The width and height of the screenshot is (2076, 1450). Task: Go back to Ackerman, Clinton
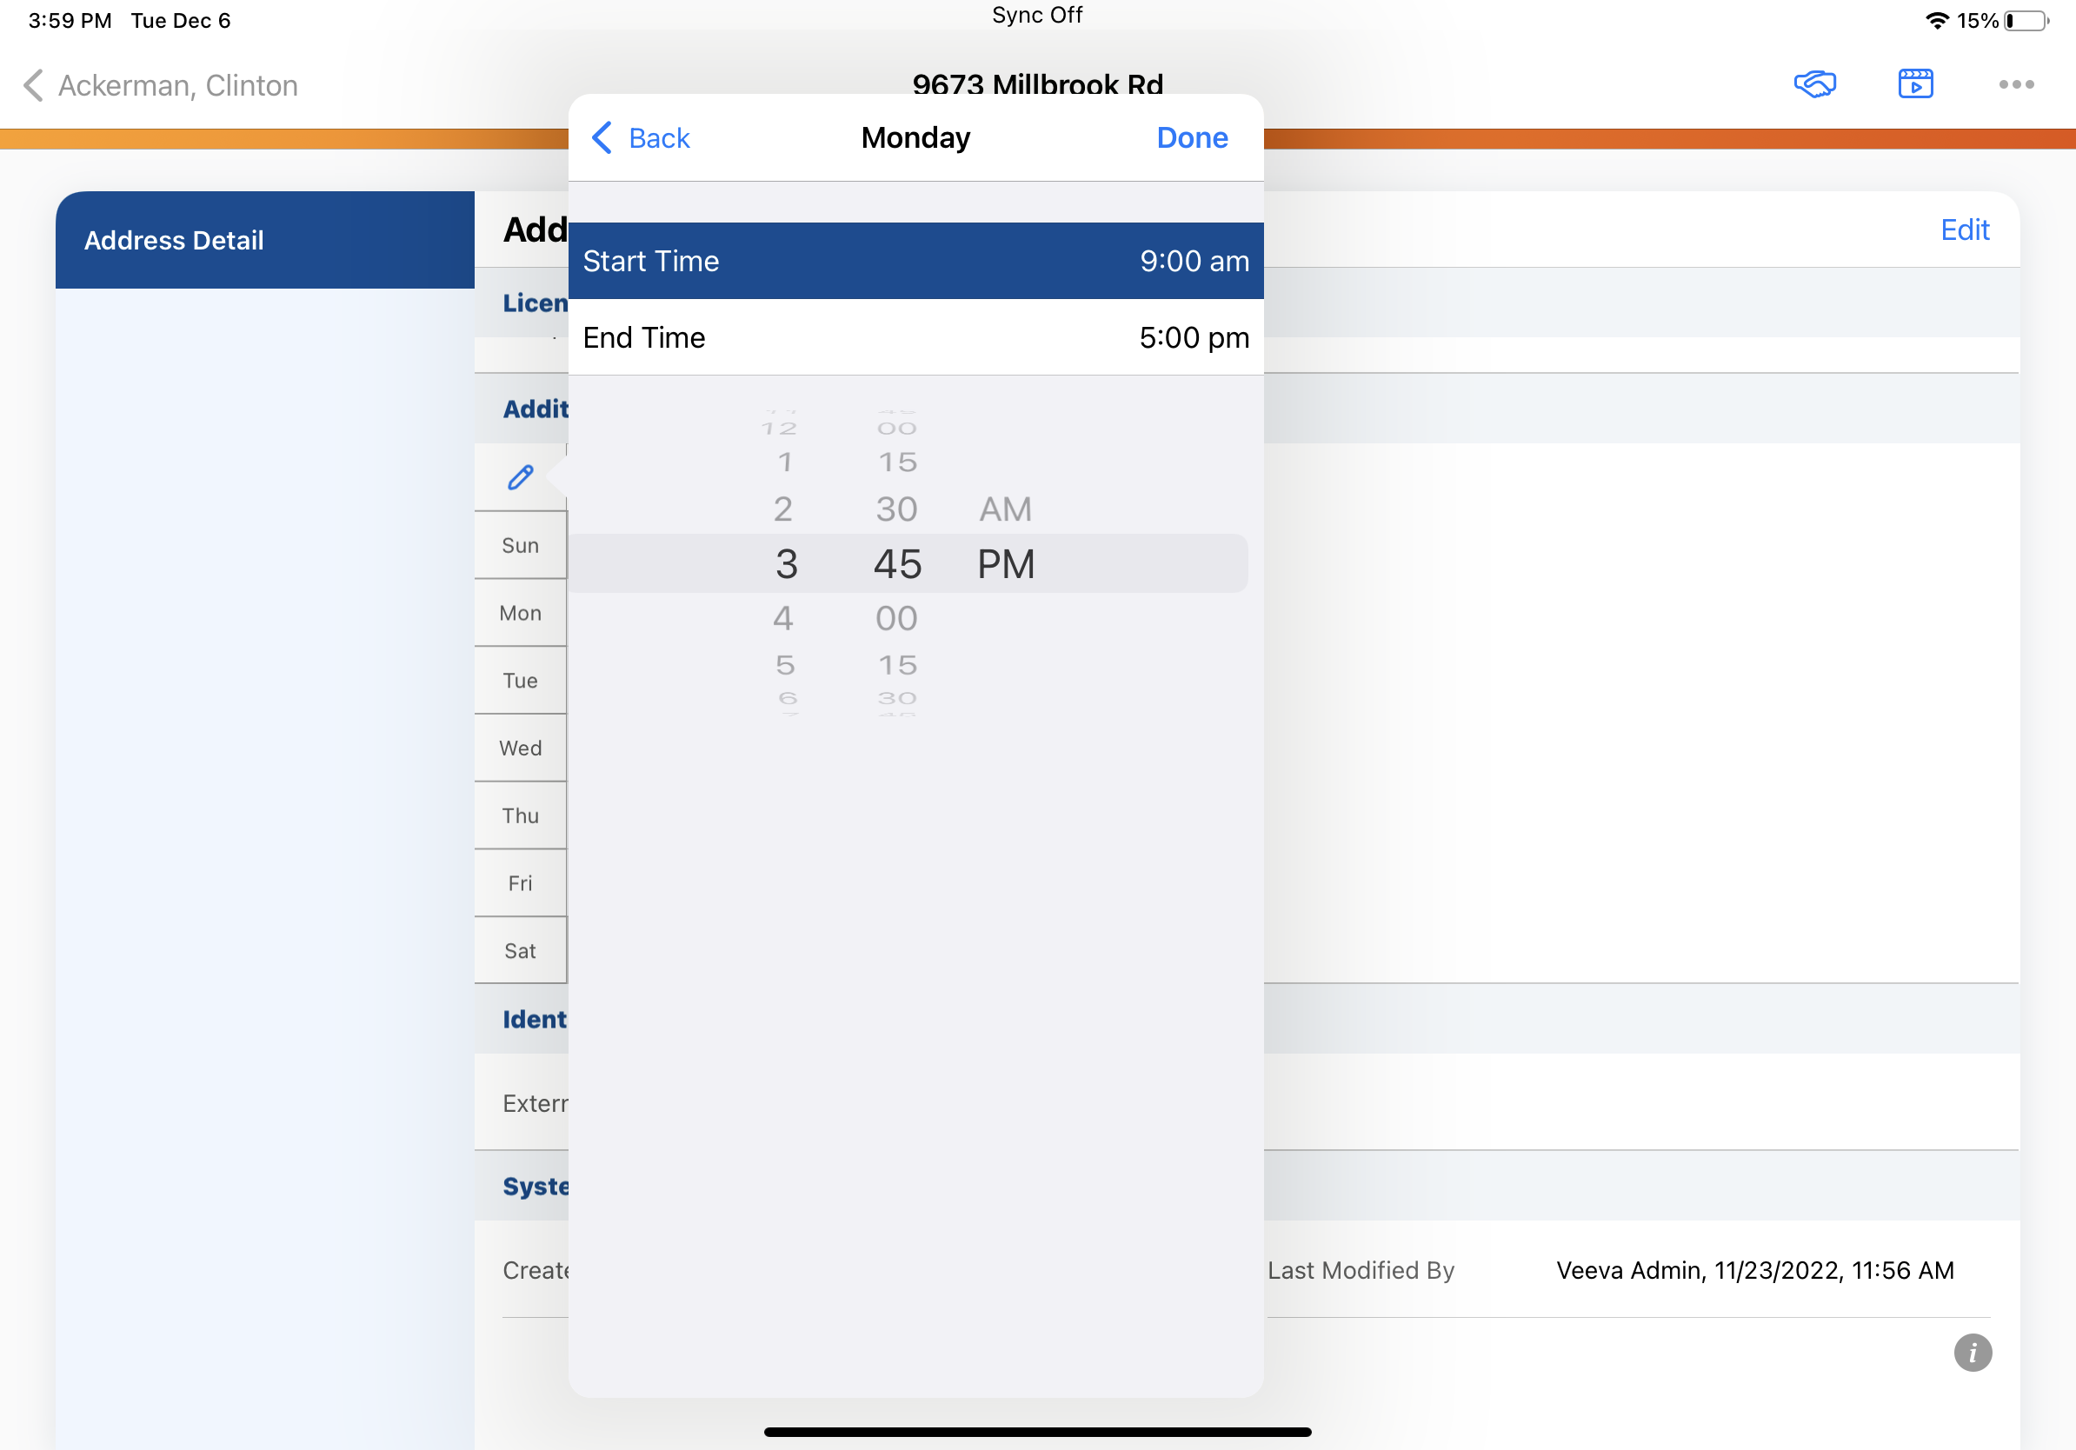[161, 85]
